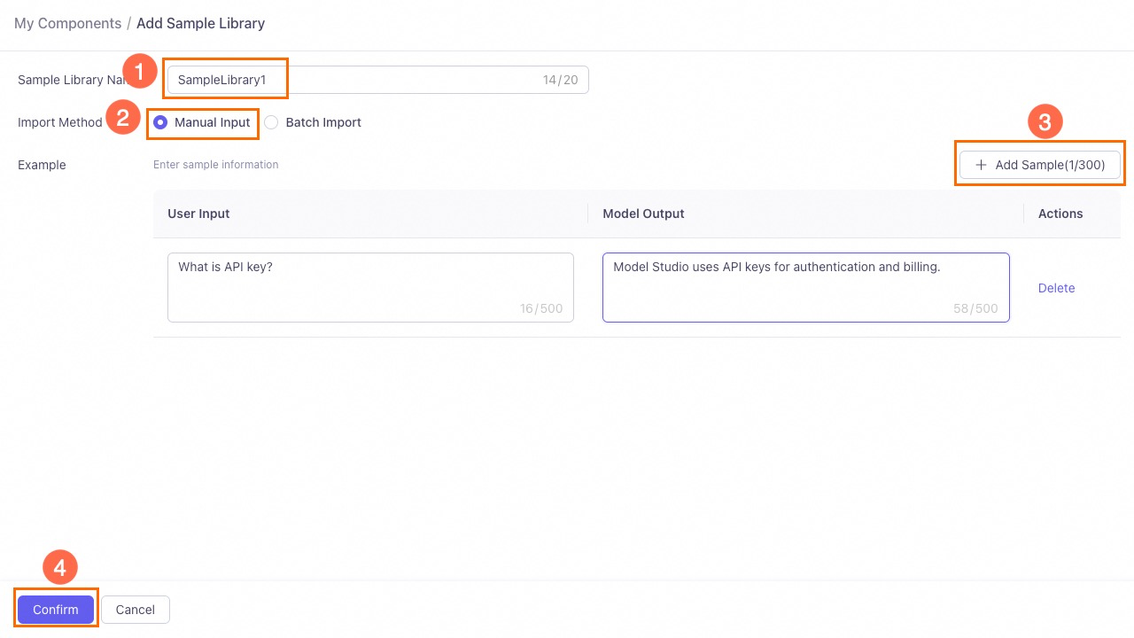Screen dimensions: 1134x638
Task: Click the User Input column header
Action: click(198, 214)
